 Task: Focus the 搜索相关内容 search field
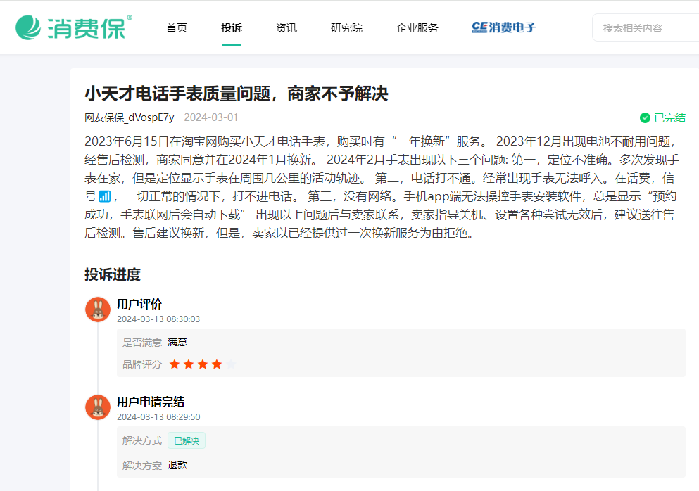pos(646,28)
